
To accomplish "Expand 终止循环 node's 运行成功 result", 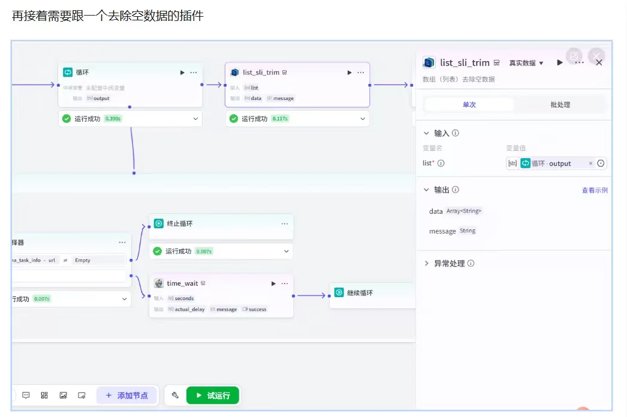I will point(287,251).
